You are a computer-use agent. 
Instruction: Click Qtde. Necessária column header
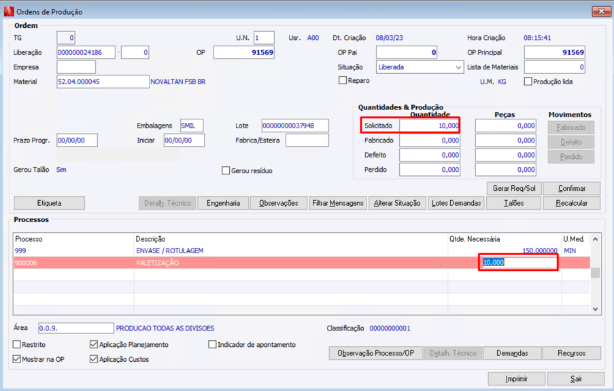pyautogui.click(x=505, y=239)
